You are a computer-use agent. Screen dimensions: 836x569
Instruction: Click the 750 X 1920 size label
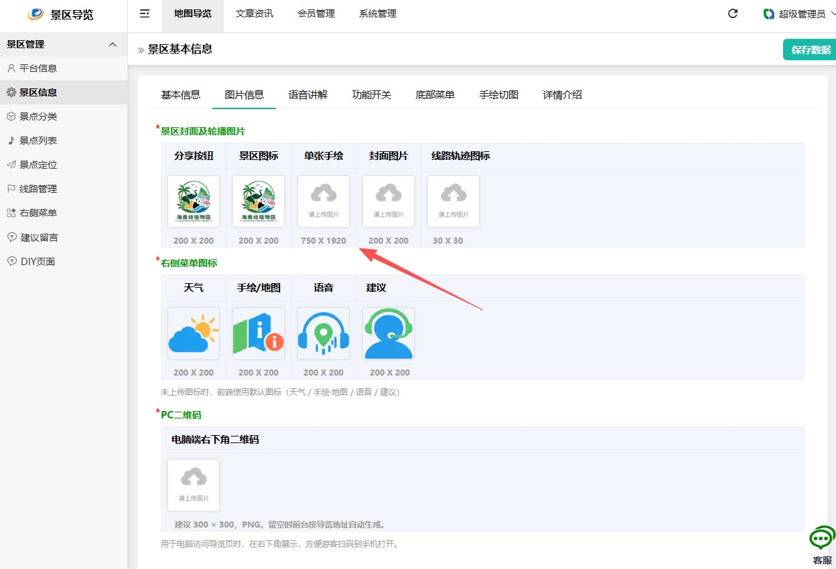pos(324,240)
